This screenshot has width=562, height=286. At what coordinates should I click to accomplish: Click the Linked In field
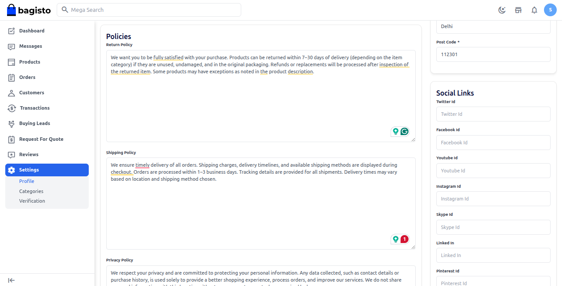[x=493, y=255]
